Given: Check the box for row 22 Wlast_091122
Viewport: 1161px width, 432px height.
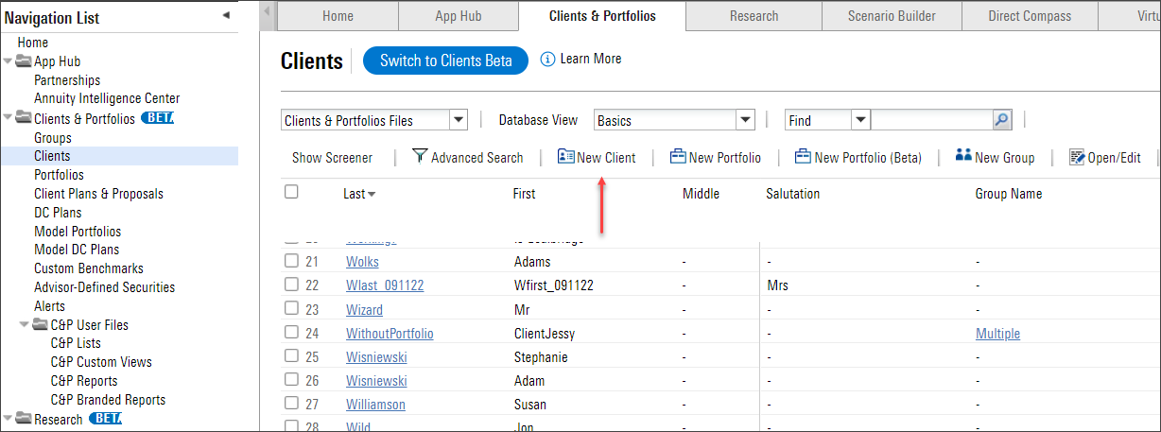Looking at the screenshot, I should pyautogui.click(x=291, y=285).
